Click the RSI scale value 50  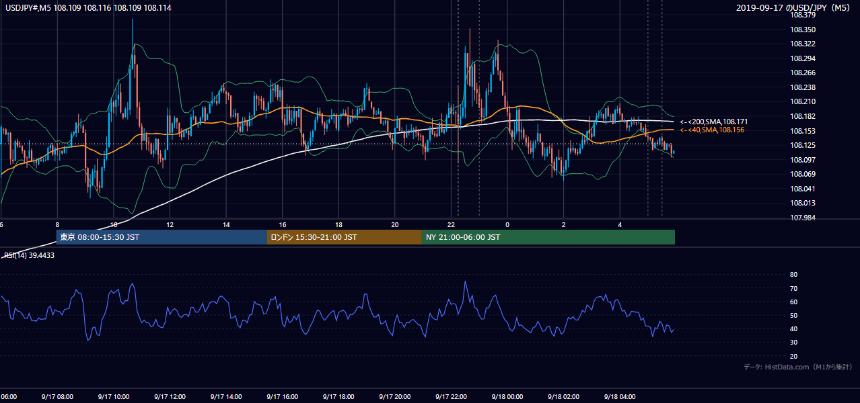[x=793, y=315]
